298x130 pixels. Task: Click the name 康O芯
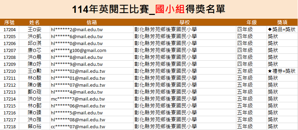[x=35, y=50]
